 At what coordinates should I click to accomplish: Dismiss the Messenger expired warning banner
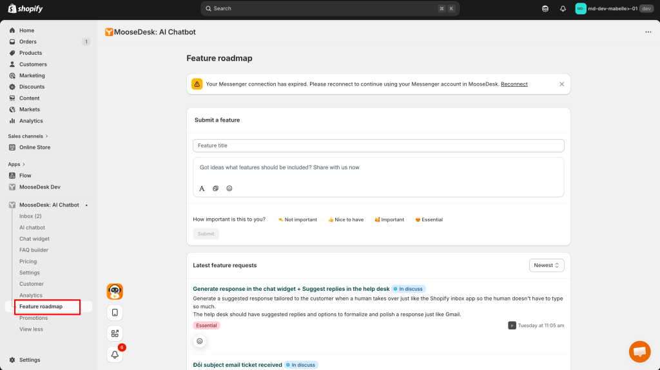[x=561, y=84]
